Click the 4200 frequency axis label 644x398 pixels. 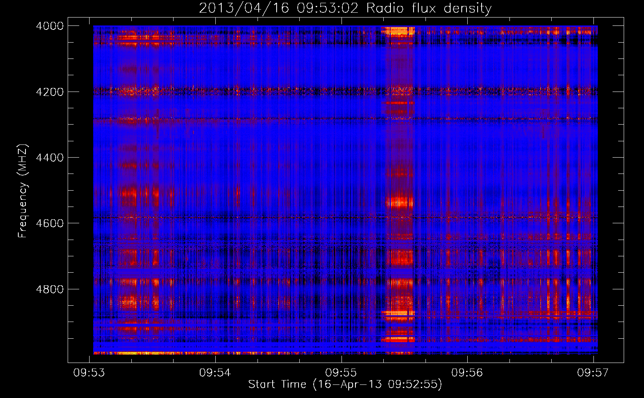point(50,92)
